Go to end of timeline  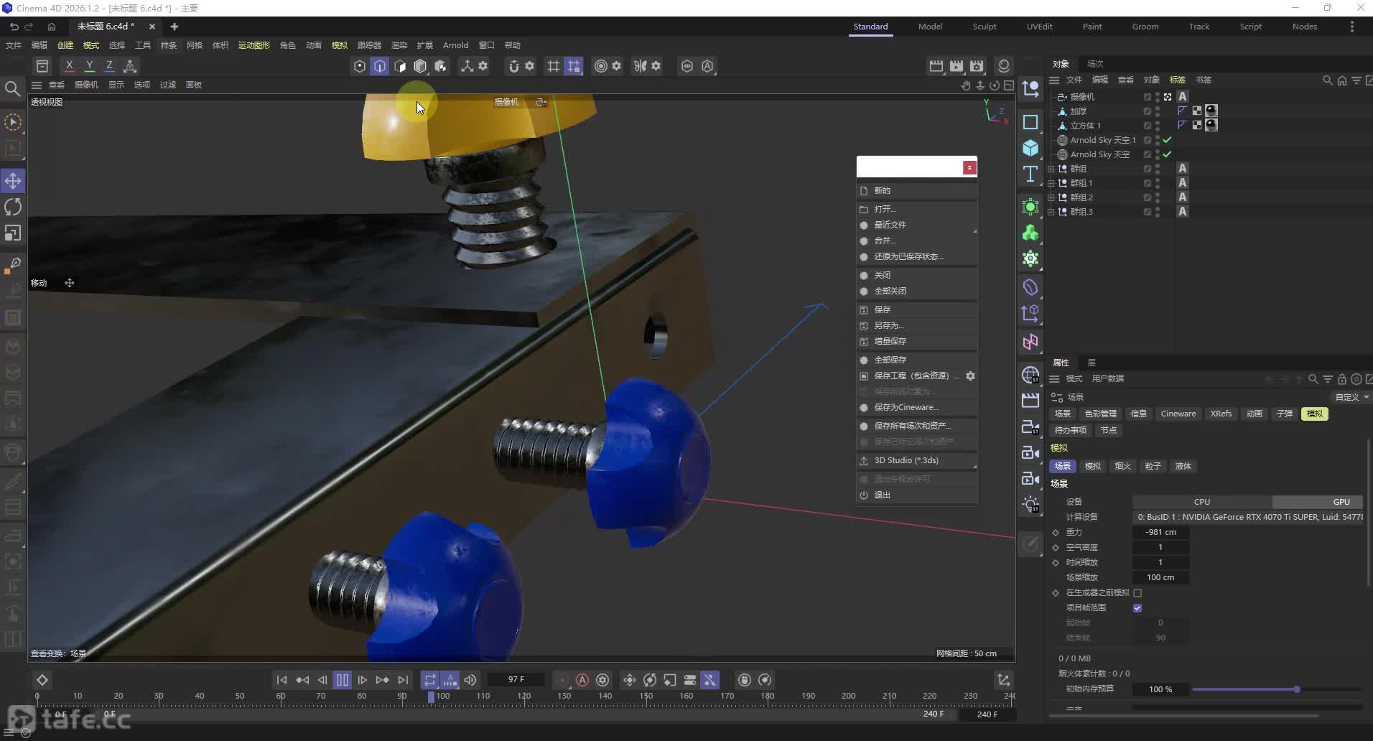pos(403,680)
